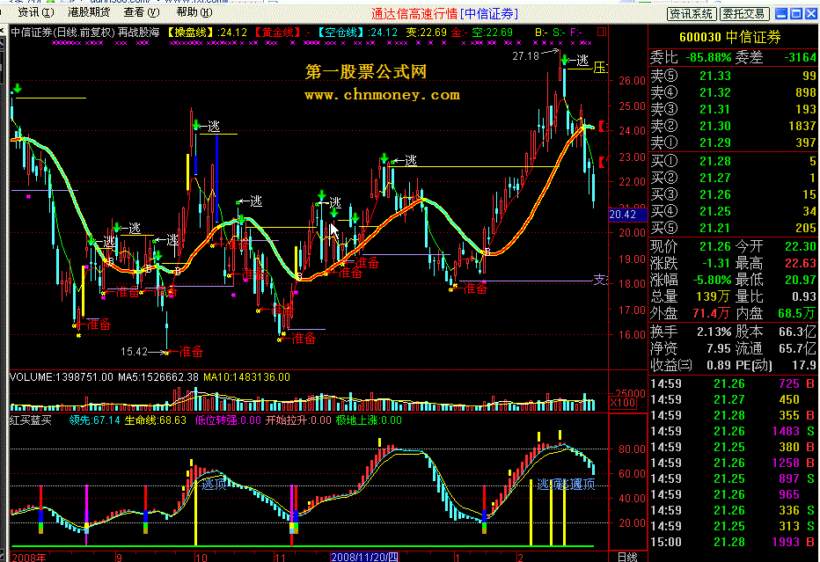This screenshot has height=562, width=820.
Task: Select the 买③ 21.26 bid row
Action: click(733, 194)
